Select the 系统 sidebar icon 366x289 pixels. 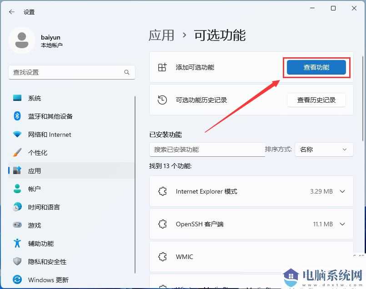[18, 98]
